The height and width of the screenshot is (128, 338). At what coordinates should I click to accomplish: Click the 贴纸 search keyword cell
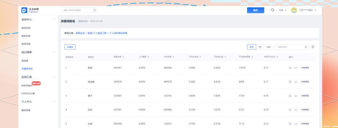click(x=90, y=68)
